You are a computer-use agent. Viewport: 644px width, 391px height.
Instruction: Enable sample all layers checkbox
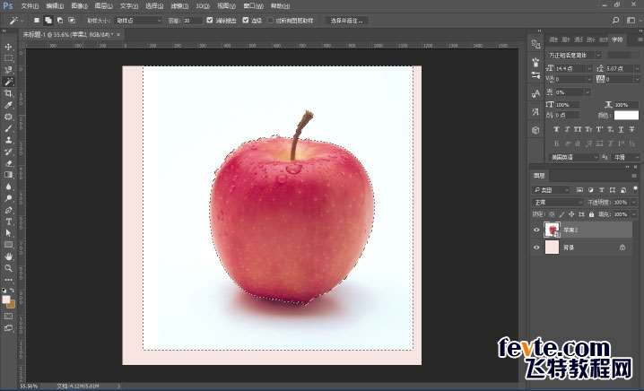[270, 20]
